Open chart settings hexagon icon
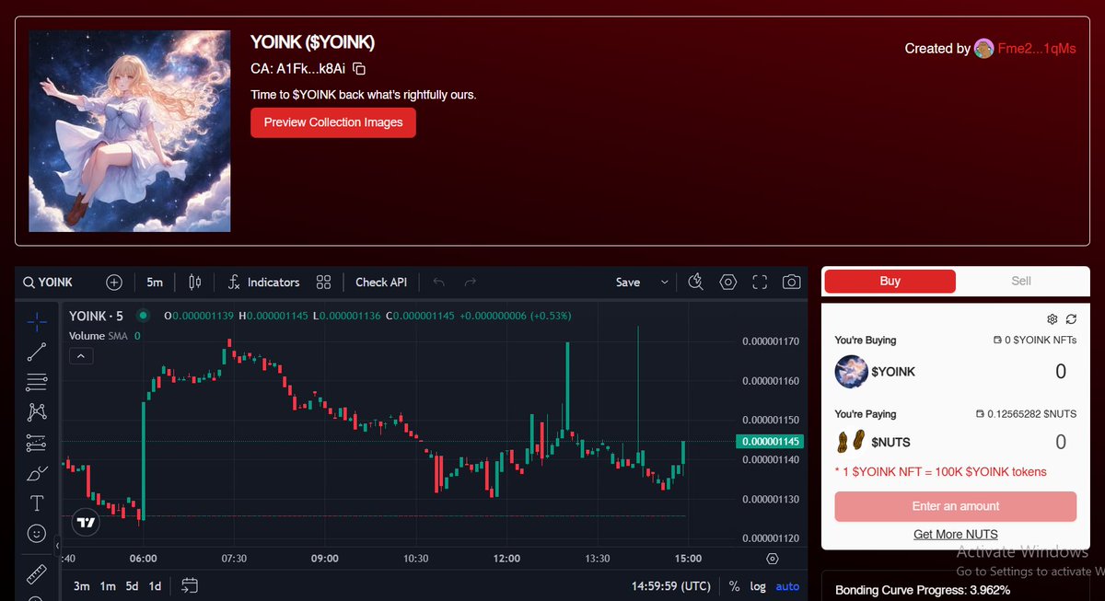The image size is (1105, 601). [728, 283]
